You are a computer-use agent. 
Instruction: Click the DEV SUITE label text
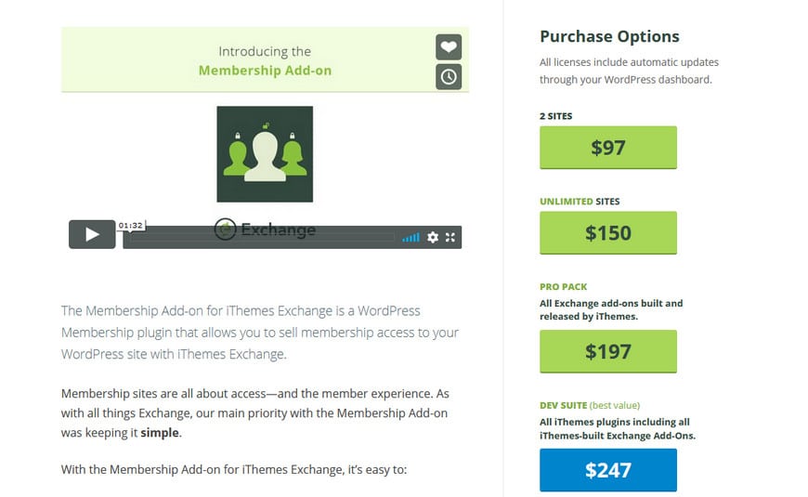click(x=563, y=405)
